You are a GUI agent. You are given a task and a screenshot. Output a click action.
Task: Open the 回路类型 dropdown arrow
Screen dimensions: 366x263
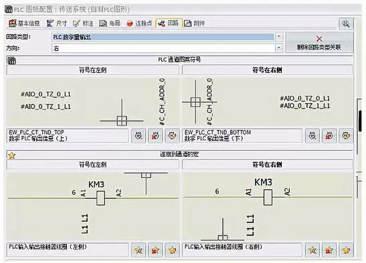(x=278, y=37)
